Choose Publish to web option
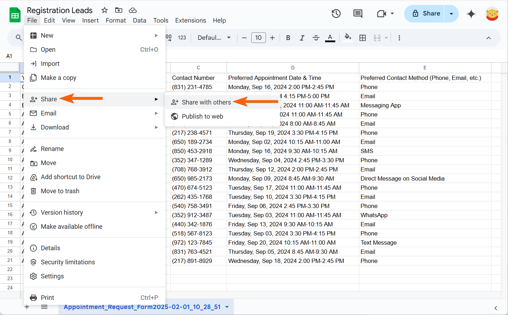This screenshot has height=315, width=508. (x=202, y=116)
